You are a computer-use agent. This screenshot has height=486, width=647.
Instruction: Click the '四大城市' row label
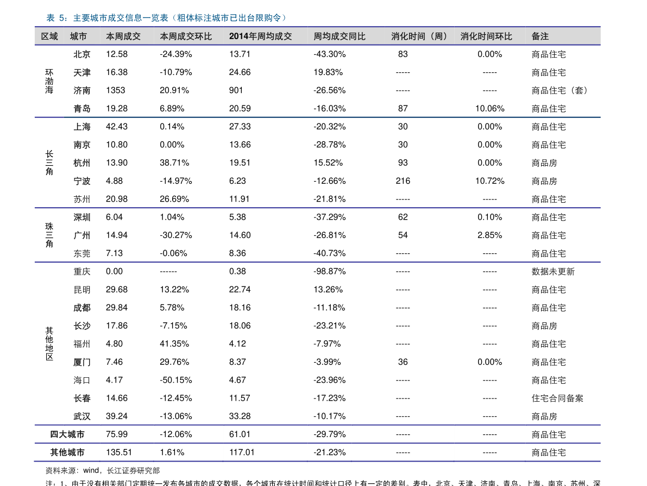pyautogui.click(x=67, y=434)
